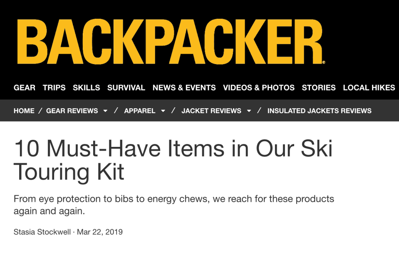Browse VIDEOS & PHOTOS
This screenshot has width=399, height=253.
pos(259,87)
